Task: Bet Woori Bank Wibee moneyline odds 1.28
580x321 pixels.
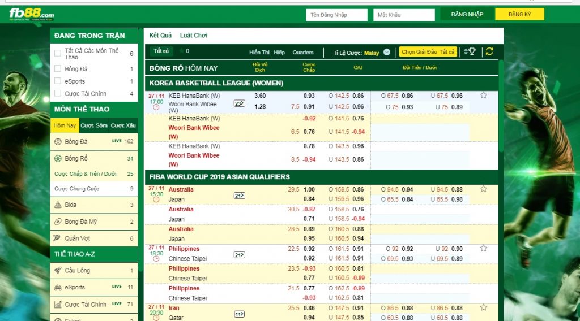Action: [x=260, y=107]
